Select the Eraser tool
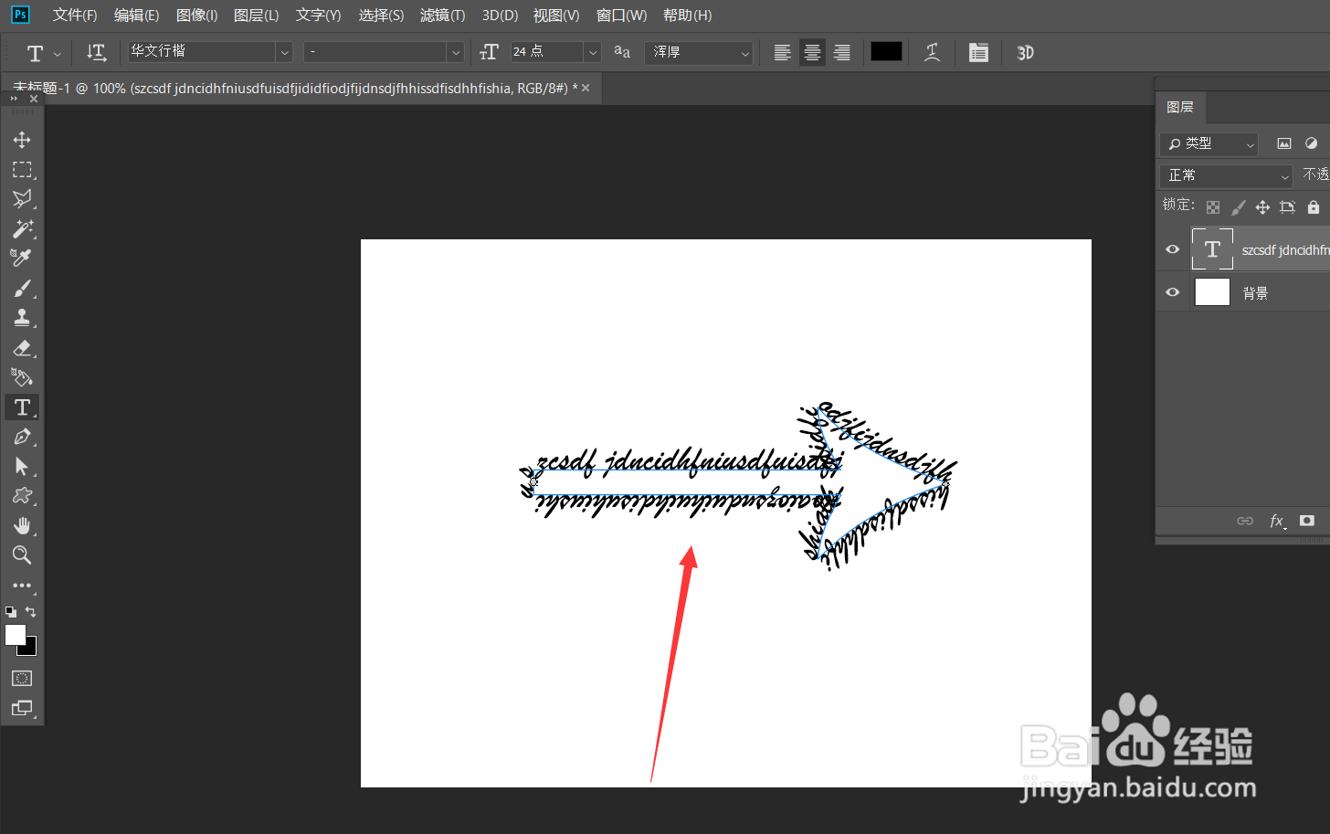The width and height of the screenshot is (1330, 834). pos(22,348)
